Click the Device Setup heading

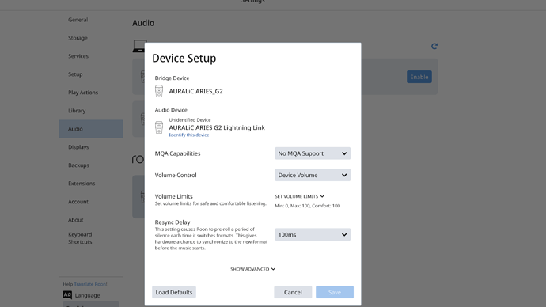click(184, 58)
